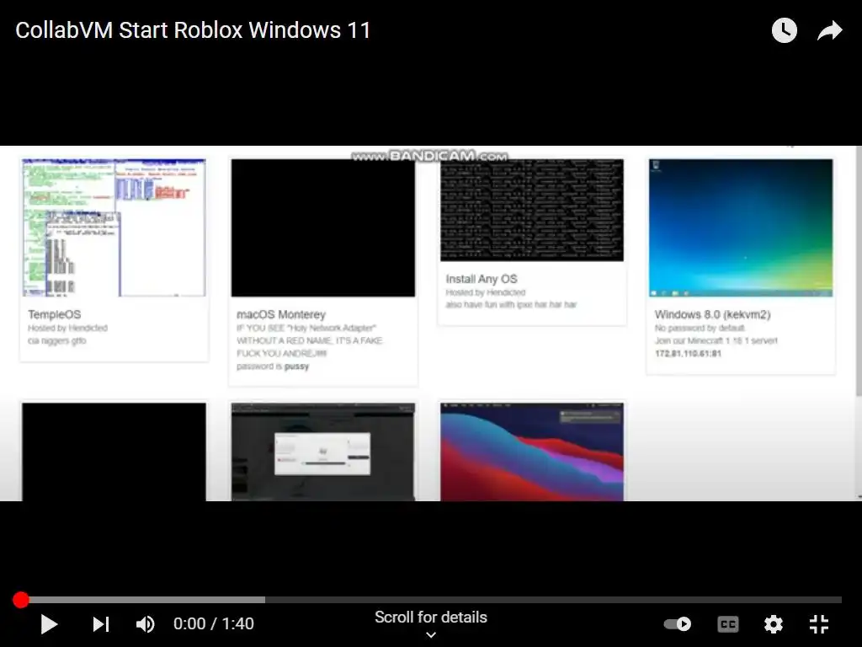Toggle closed captions
862x647 pixels.
click(728, 624)
